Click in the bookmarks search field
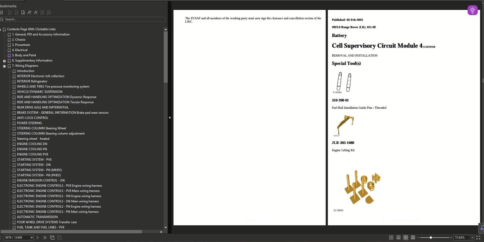484x242 pixels. [83, 19]
